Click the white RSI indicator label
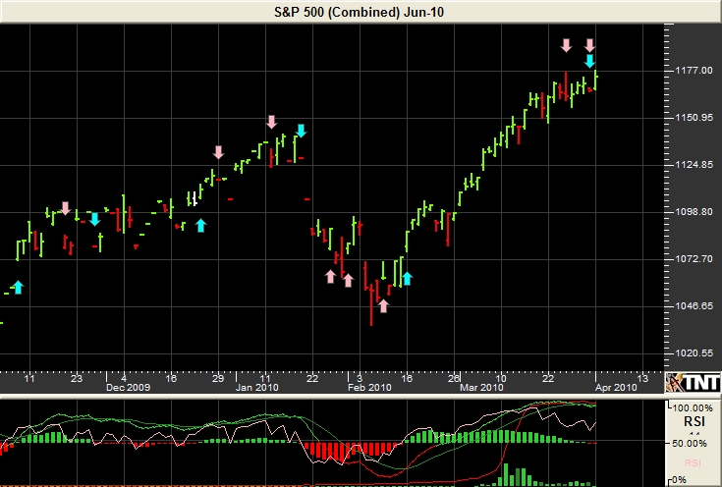The image size is (722, 487). [694, 421]
